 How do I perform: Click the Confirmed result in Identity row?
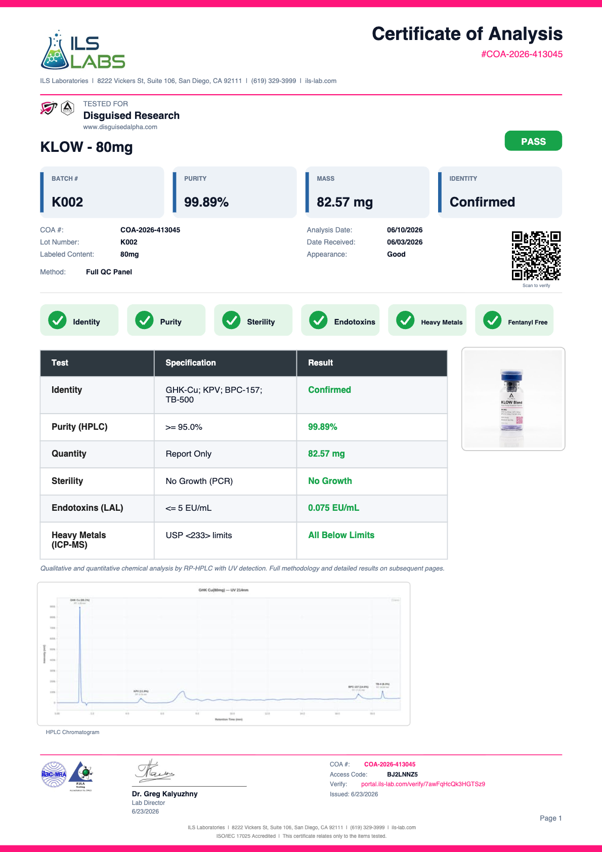(329, 390)
